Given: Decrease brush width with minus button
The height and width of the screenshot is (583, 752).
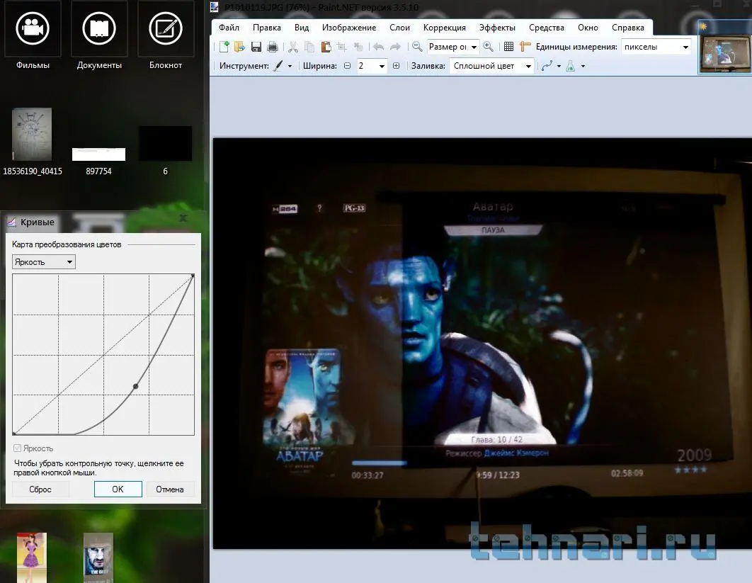Looking at the screenshot, I should (x=347, y=66).
